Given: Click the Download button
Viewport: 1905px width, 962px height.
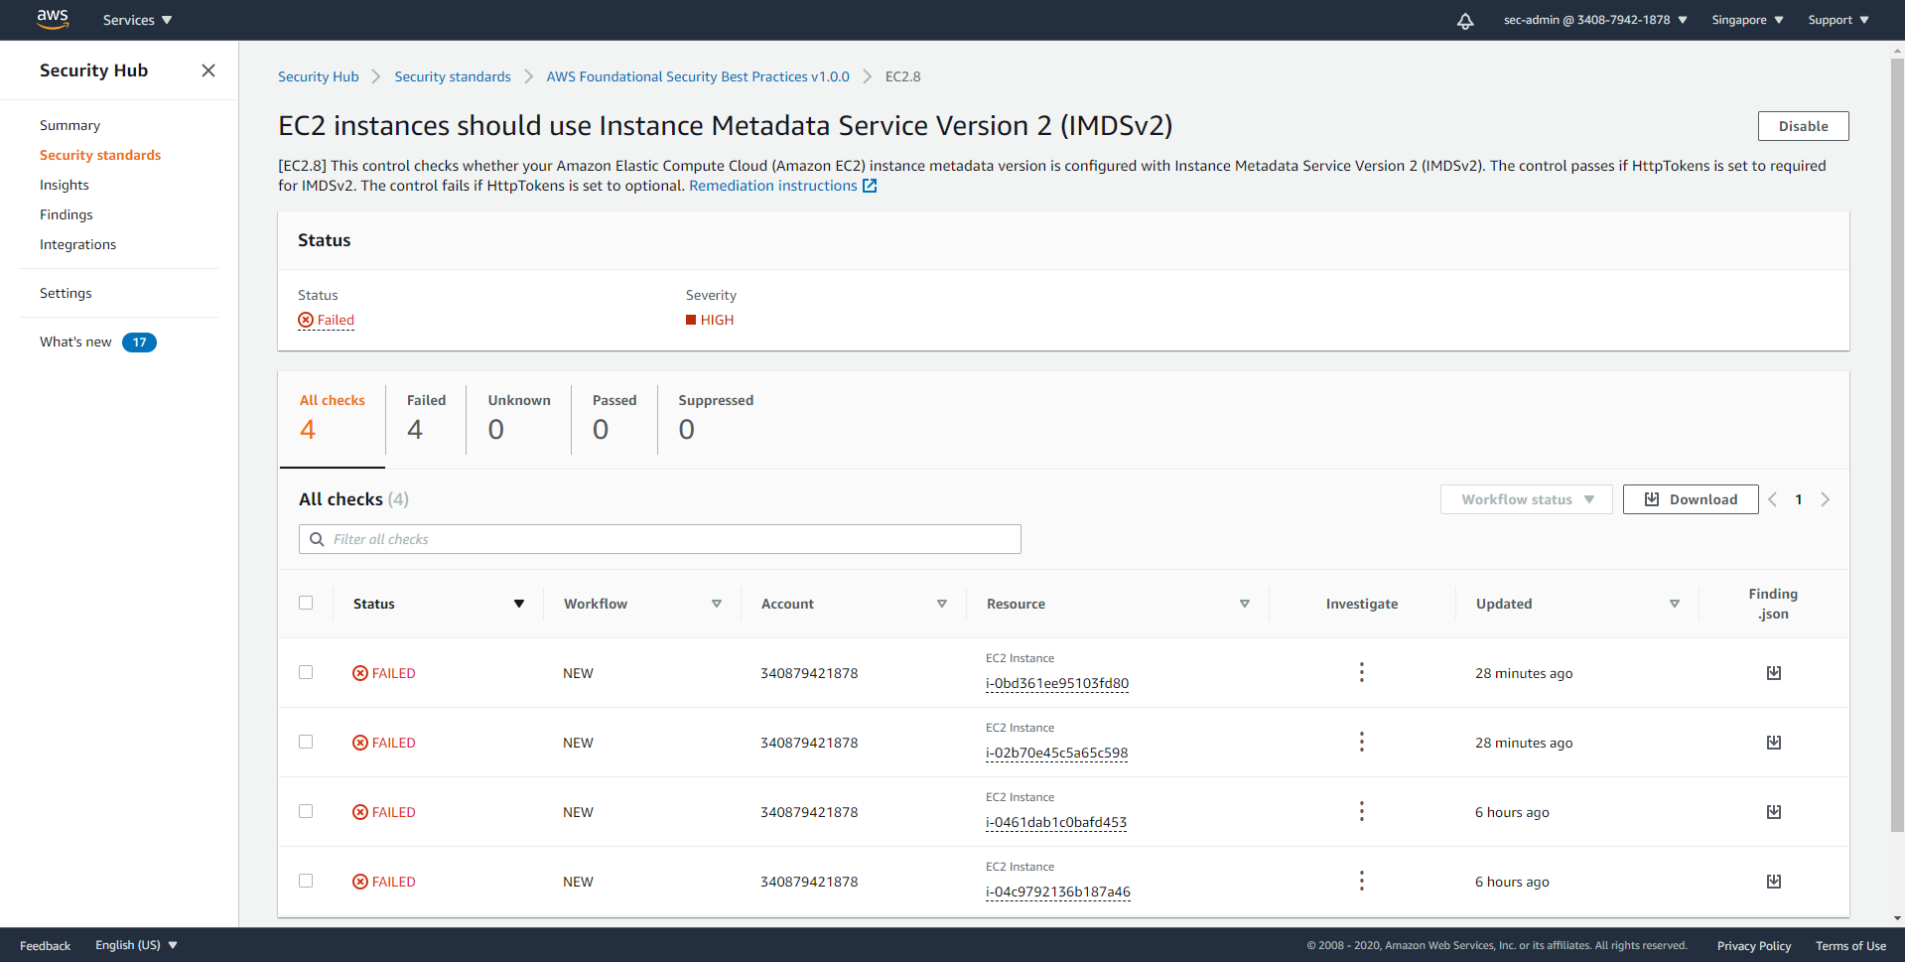Looking at the screenshot, I should tap(1691, 499).
